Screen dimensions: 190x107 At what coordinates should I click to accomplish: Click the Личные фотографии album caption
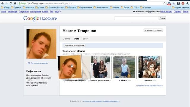(x=99, y=81)
